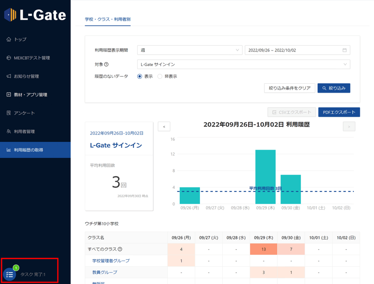This screenshot has width=374, height=284.
Task: Open the 週 period dropdown
Action: [x=190, y=50]
